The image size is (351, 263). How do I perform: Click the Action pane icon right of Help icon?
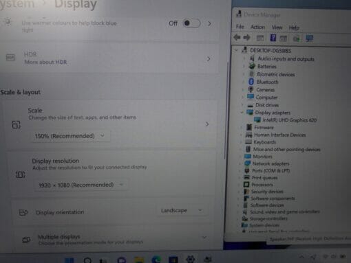tap(284, 38)
